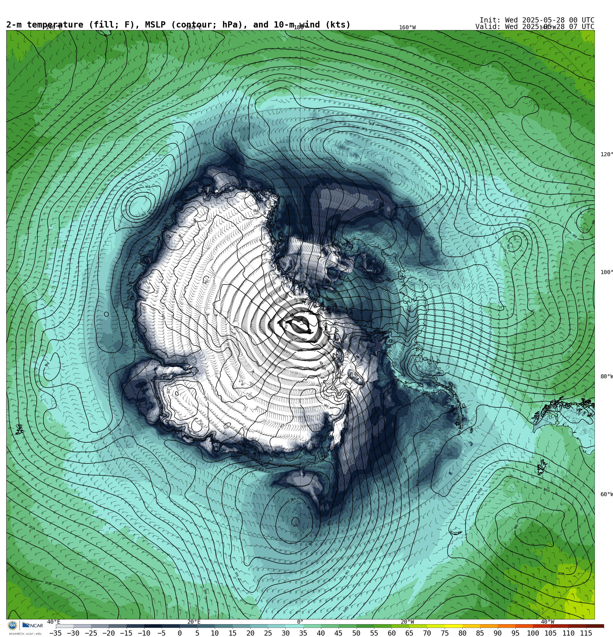Click the 40°W longitude label at the bottom
This screenshot has height=637, width=613.
tap(547, 622)
